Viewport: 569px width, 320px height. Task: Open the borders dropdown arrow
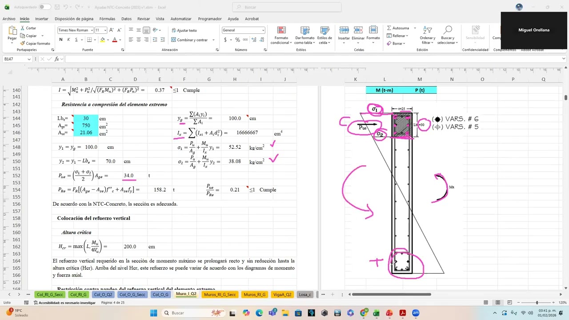95,40
